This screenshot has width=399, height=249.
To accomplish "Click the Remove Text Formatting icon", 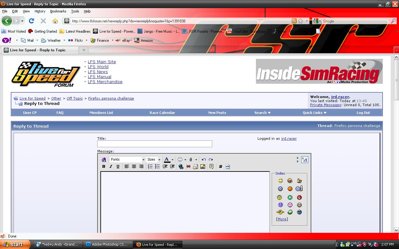I will (104, 159).
